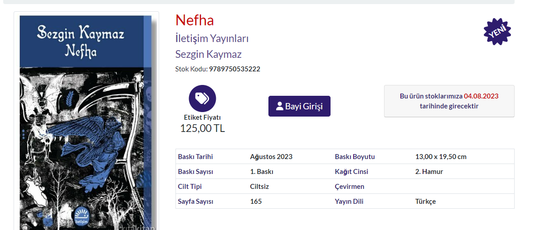
Task: Click the İletişim publisher logo on the cover
Action: coord(82,216)
